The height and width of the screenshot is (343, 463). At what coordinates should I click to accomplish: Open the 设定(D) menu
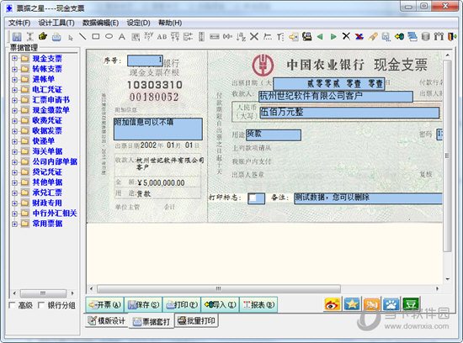click(138, 23)
